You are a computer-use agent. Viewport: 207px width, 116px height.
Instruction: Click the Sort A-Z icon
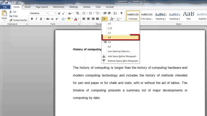[x=115, y=13]
